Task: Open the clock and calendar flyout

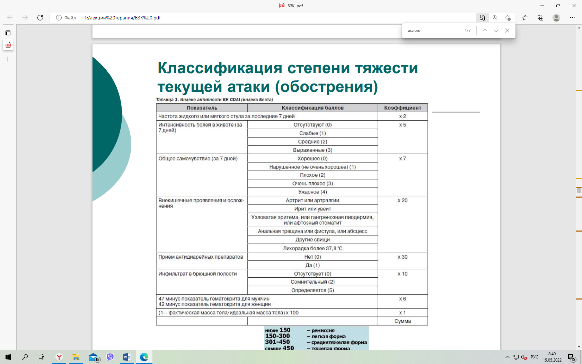Action: [x=552, y=357]
